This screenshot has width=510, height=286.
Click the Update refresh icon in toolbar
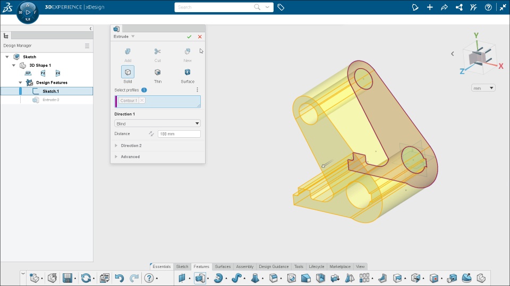(86, 278)
